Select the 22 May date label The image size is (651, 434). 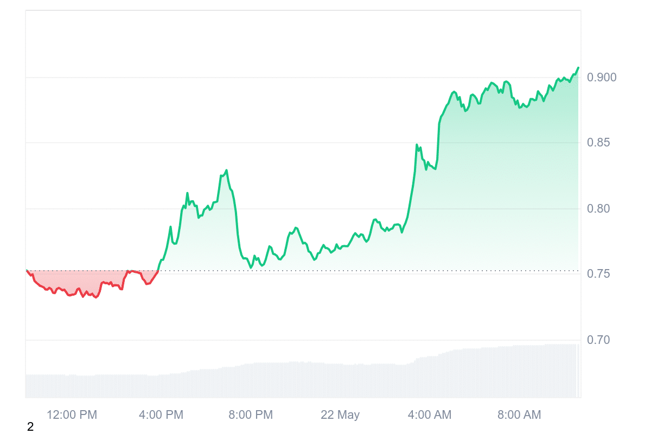tap(340, 415)
